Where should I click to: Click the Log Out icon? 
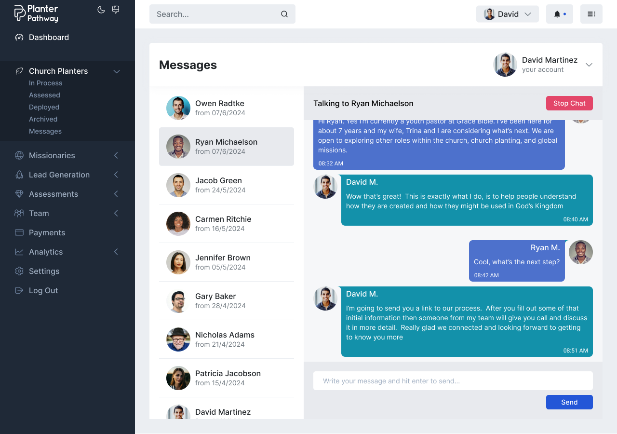(19, 290)
